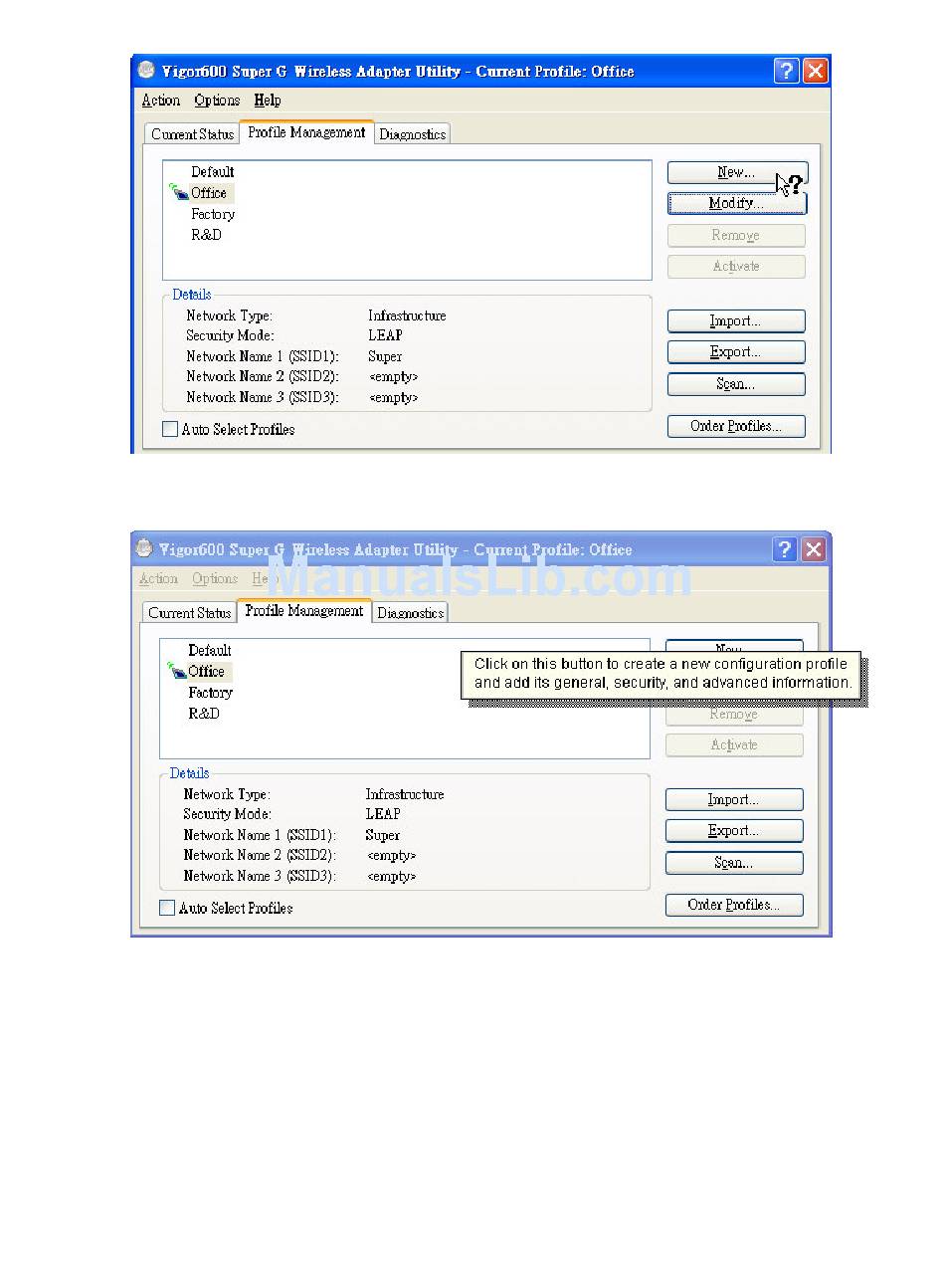The width and height of the screenshot is (945, 1261).
Task: Click Export... in the lower dialog
Action: (x=734, y=831)
